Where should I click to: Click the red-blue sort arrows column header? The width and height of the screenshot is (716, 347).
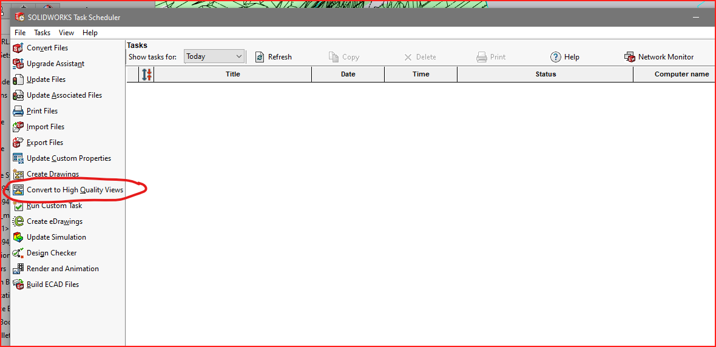click(147, 75)
